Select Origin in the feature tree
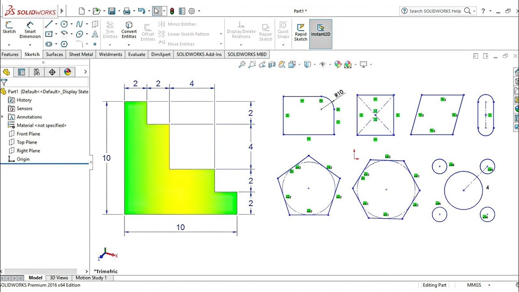 point(23,159)
